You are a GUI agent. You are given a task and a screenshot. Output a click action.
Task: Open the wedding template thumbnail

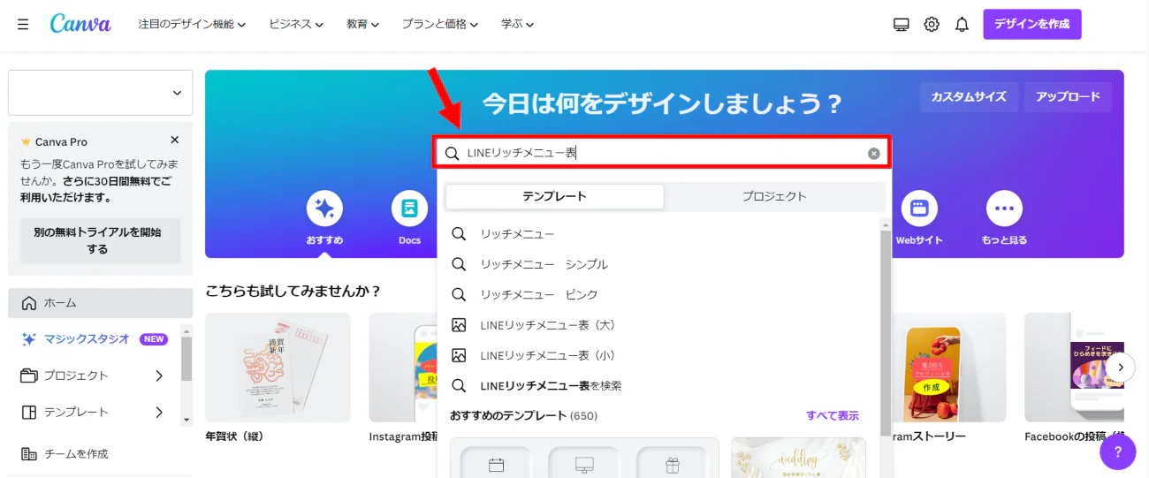(x=798, y=458)
